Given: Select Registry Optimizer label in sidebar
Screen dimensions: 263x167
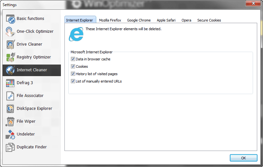Looking at the screenshot, I should tap(34, 57).
